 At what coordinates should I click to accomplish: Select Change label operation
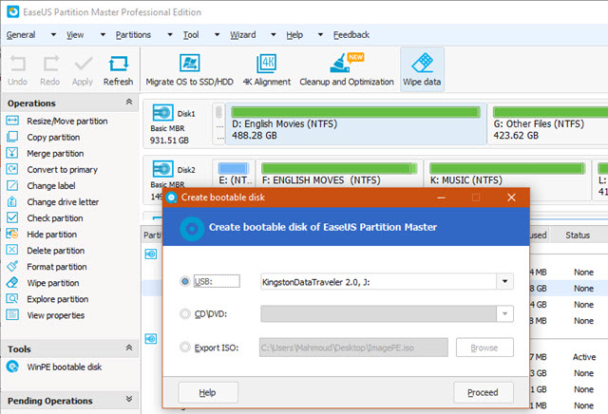pyautogui.click(x=50, y=186)
